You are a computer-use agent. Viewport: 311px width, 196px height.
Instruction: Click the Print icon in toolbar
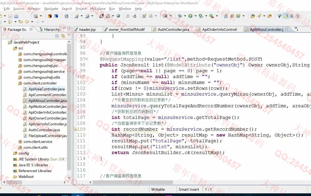[16, 16]
